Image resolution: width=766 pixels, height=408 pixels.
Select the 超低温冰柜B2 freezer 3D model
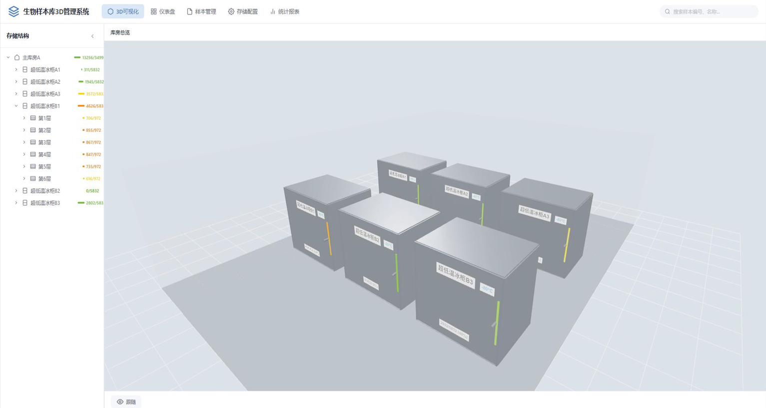point(380,250)
